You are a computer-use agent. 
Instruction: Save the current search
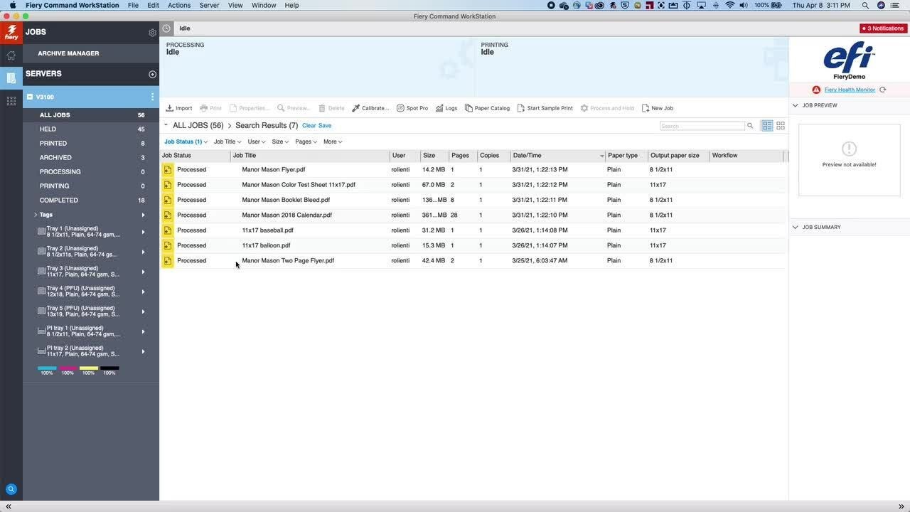tap(324, 126)
